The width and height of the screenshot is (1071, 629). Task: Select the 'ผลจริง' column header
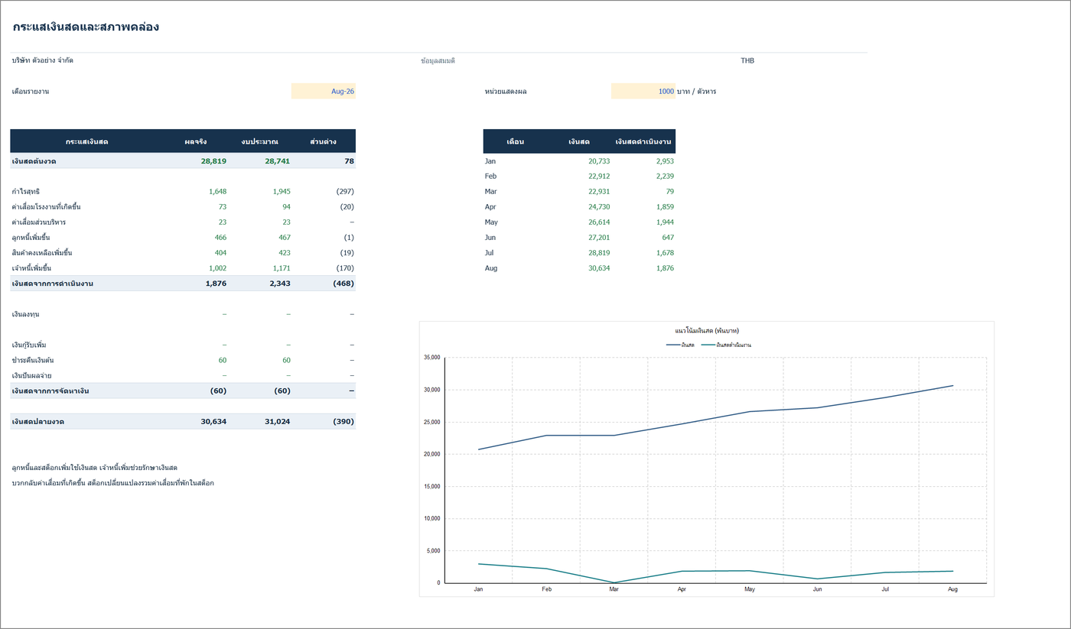[x=196, y=141]
